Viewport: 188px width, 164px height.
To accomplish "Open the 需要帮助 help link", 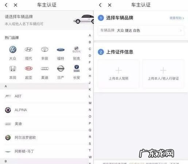I will click(x=177, y=18).
